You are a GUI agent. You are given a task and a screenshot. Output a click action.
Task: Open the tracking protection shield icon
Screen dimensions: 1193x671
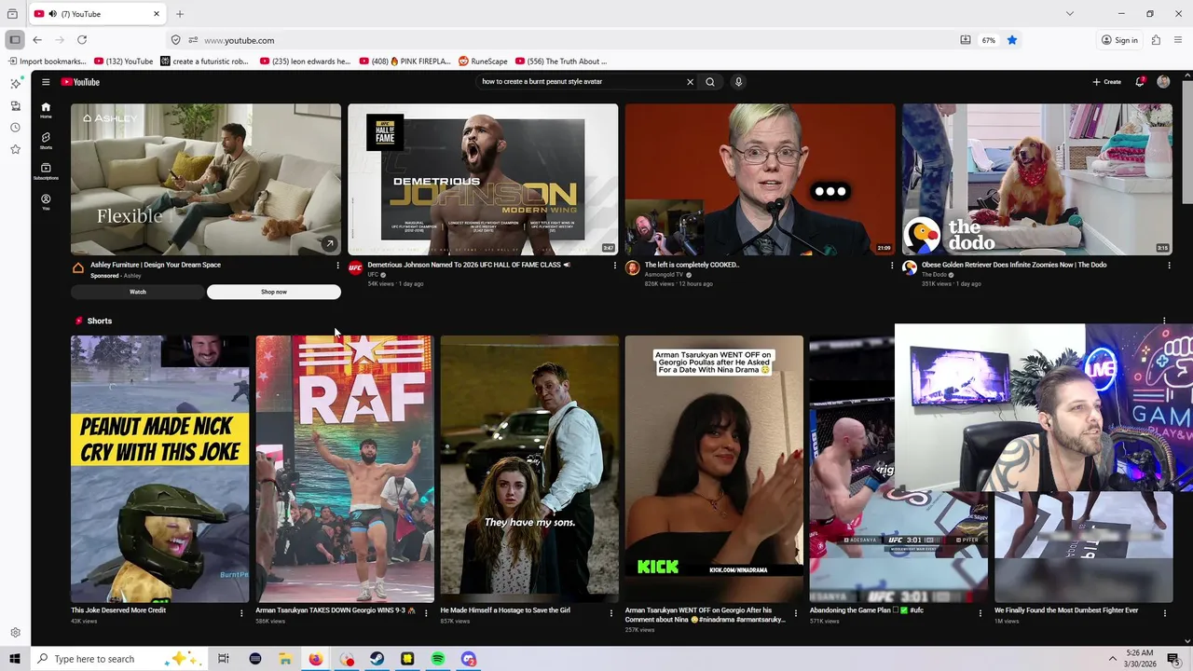point(175,40)
